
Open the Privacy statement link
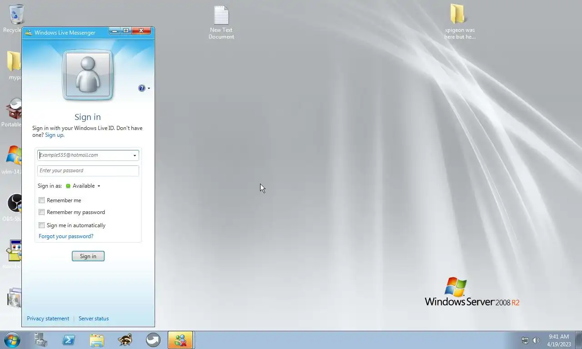click(48, 319)
